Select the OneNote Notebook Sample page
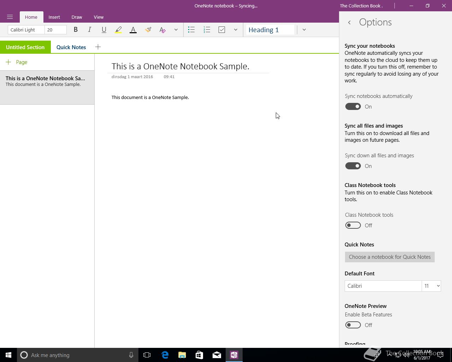 (x=47, y=87)
